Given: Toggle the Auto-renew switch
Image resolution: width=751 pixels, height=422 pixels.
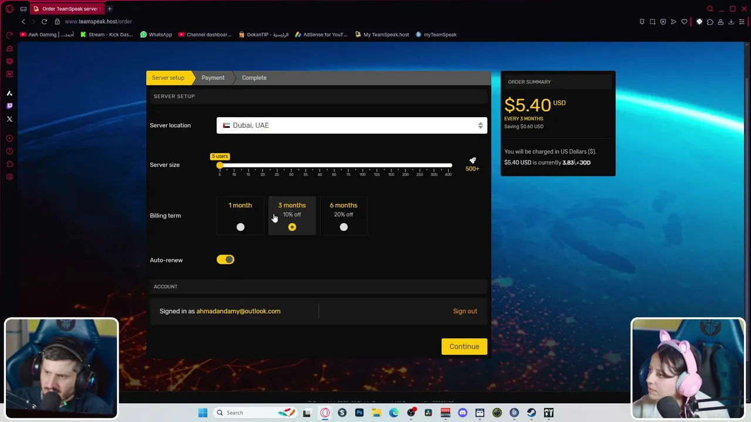Looking at the screenshot, I should click(225, 260).
